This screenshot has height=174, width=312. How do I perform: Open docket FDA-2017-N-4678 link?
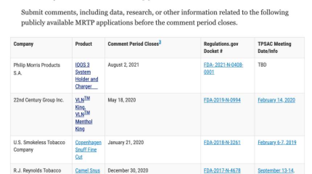(222, 170)
